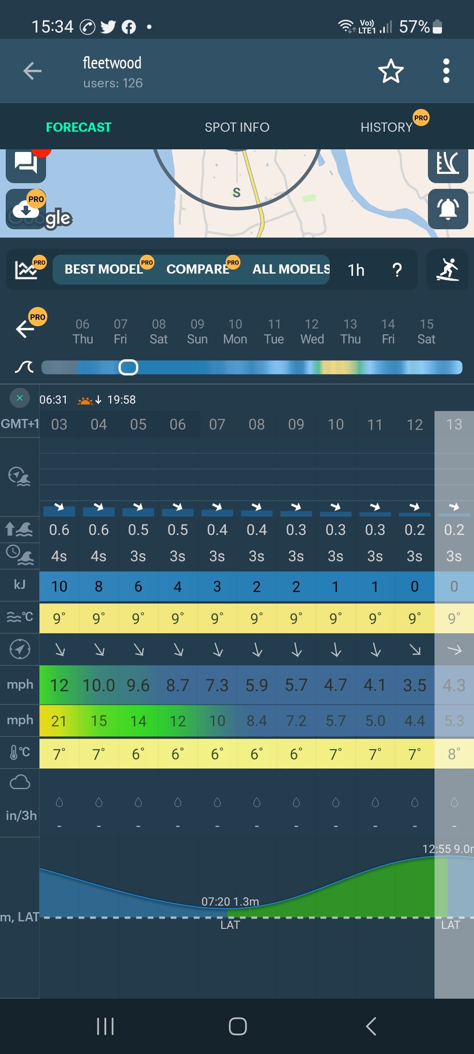Open wind alert bell icon
The image size is (474, 1054).
(448, 209)
